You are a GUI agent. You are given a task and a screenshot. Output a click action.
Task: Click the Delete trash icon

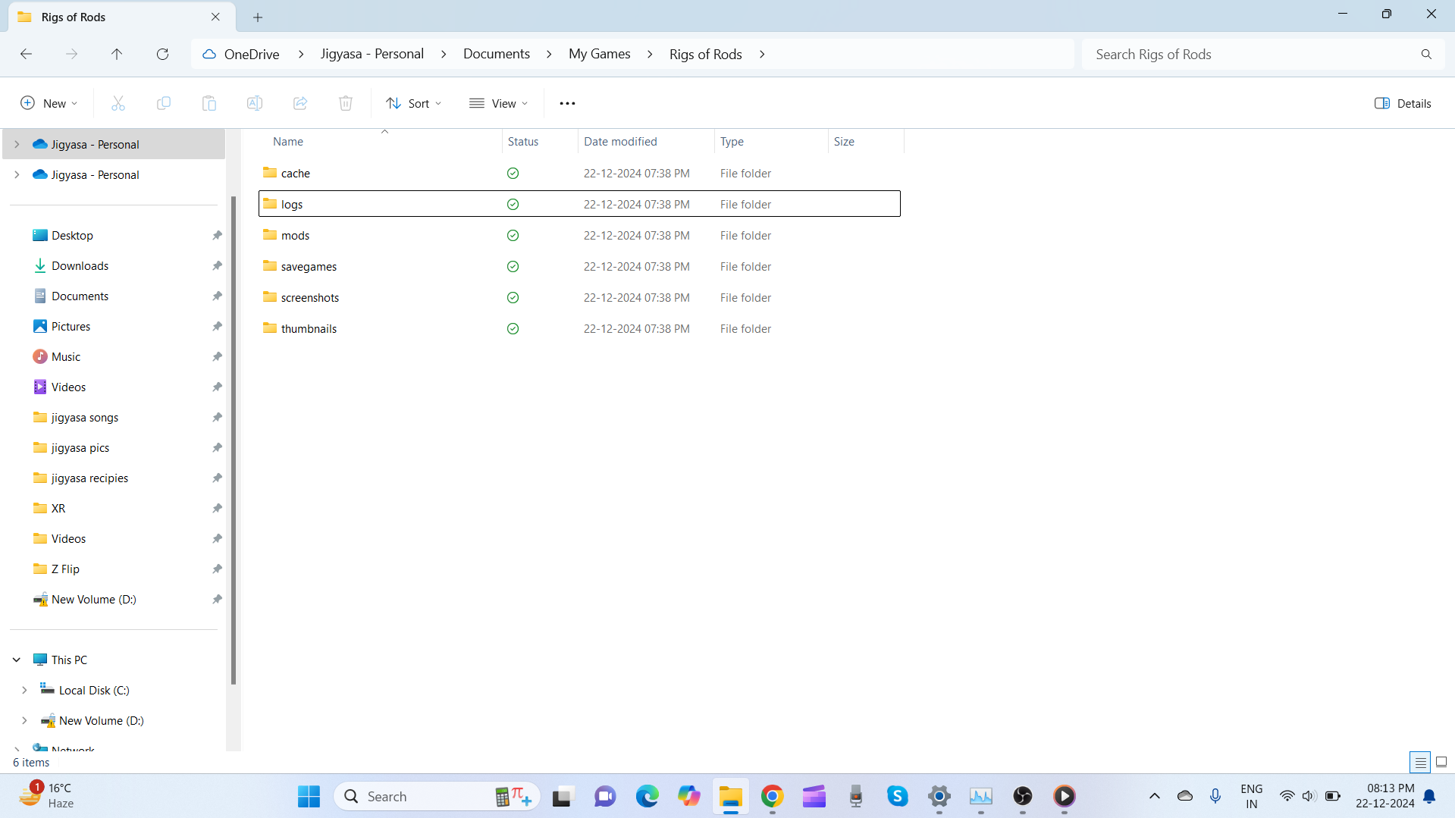[346, 103]
